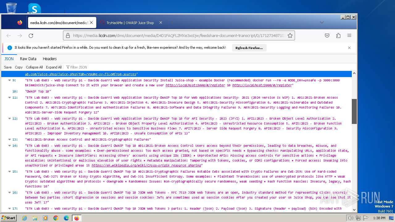Maximize the Firefox window
The image size is (395, 222).
(348, 17)
